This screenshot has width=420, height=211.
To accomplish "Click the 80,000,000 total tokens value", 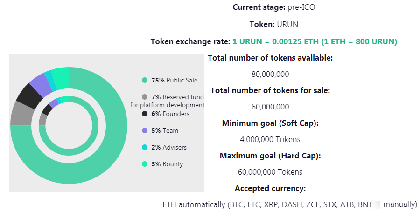I will click(x=270, y=74).
